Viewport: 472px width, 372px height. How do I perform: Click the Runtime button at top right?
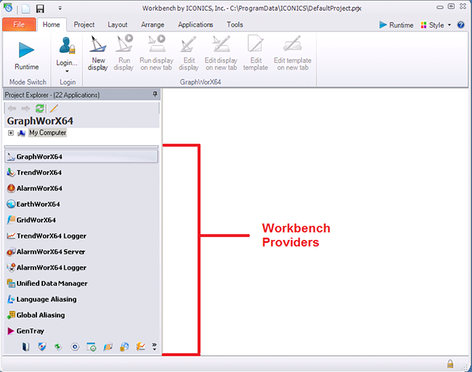coord(396,25)
